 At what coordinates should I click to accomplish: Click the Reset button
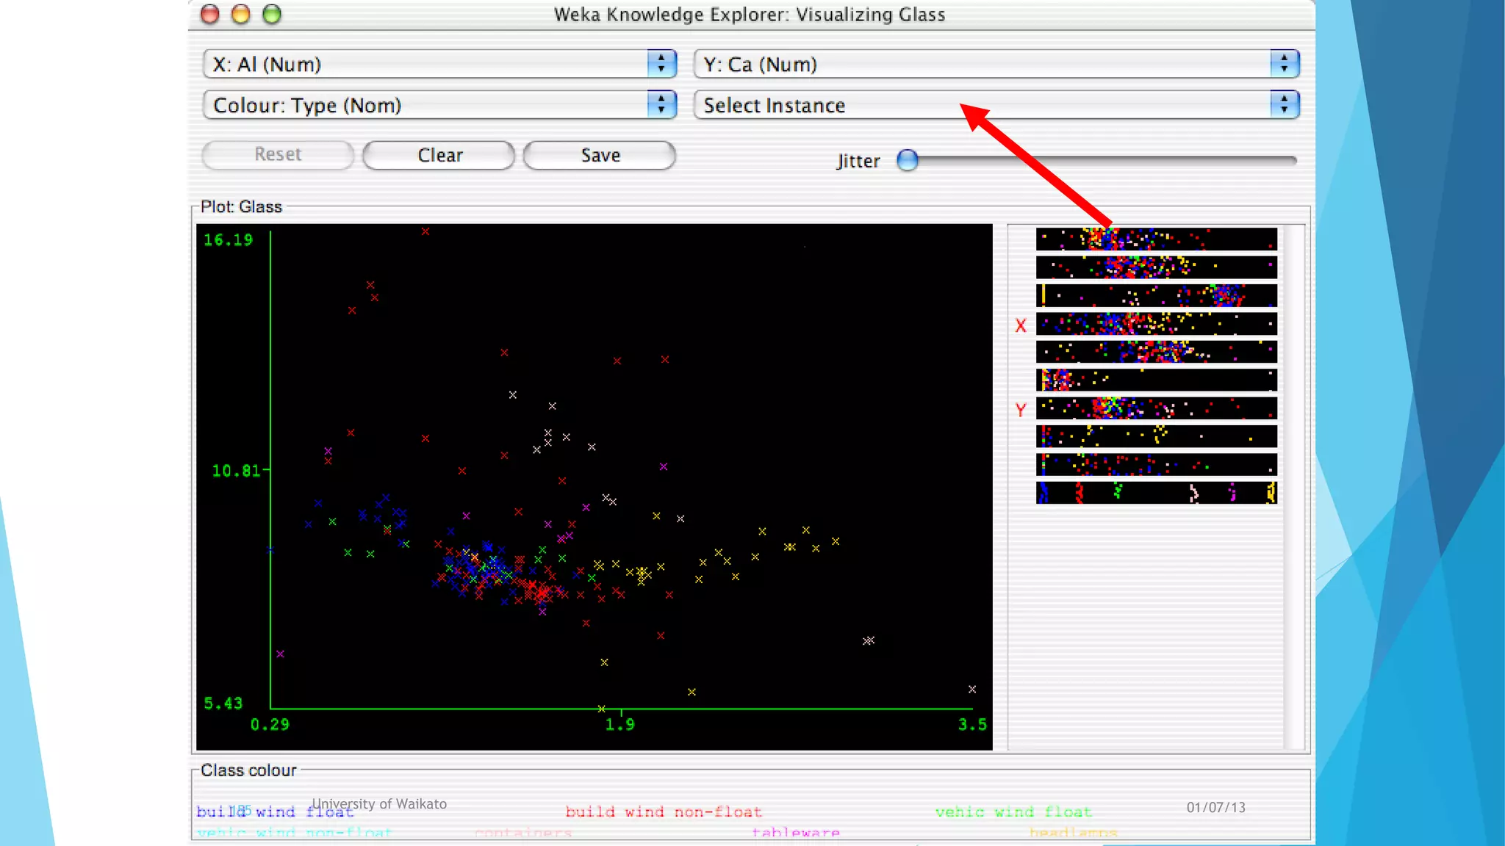coord(278,155)
